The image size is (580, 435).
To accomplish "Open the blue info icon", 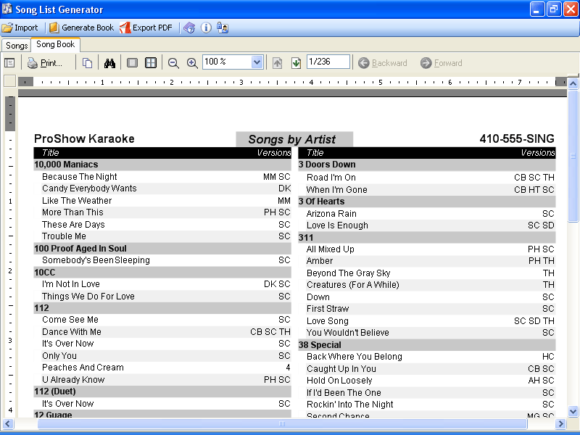I will coord(206,28).
